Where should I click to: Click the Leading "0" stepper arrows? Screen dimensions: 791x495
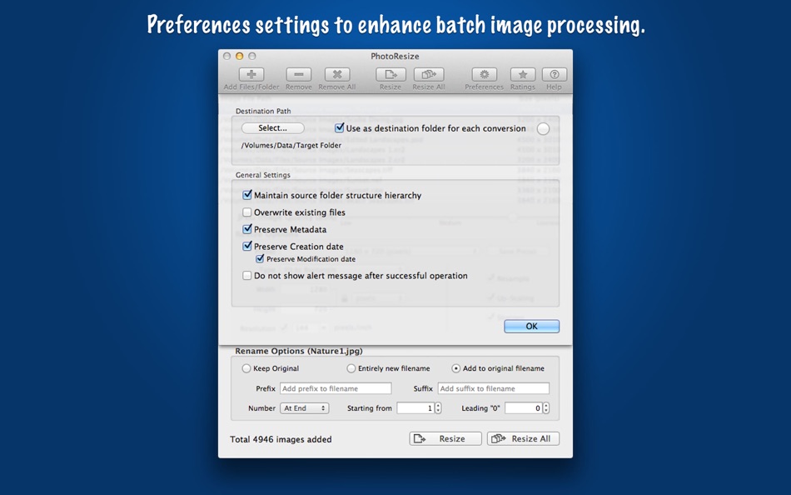pos(546,408)
